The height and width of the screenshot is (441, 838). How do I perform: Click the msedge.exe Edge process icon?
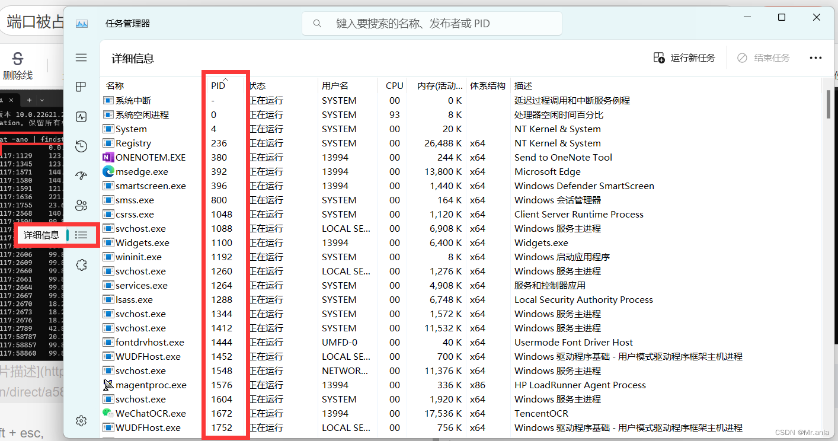(x=108, y=171)
